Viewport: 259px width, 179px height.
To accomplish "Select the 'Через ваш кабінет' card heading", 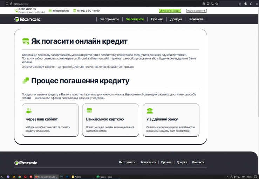I will click(42, 119).
